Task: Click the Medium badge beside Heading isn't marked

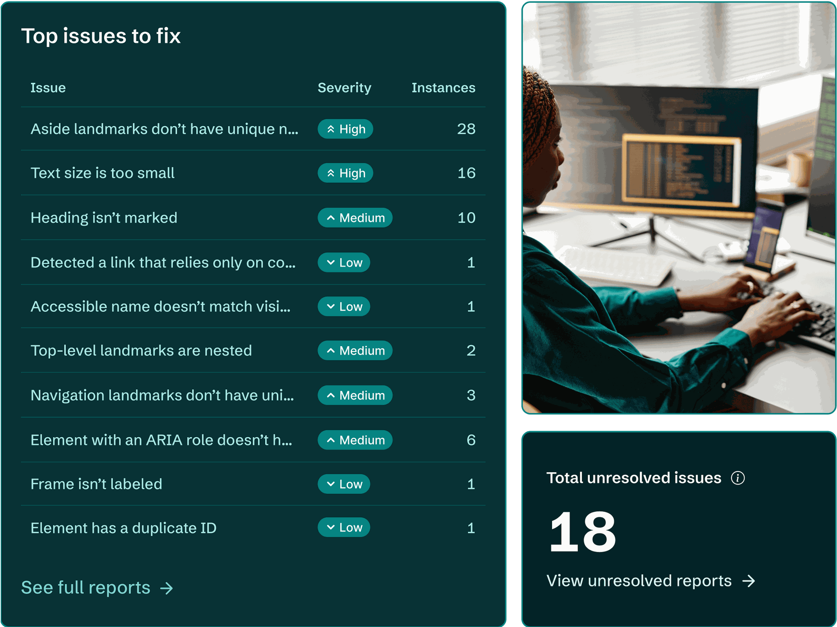Action: [355, 218]
